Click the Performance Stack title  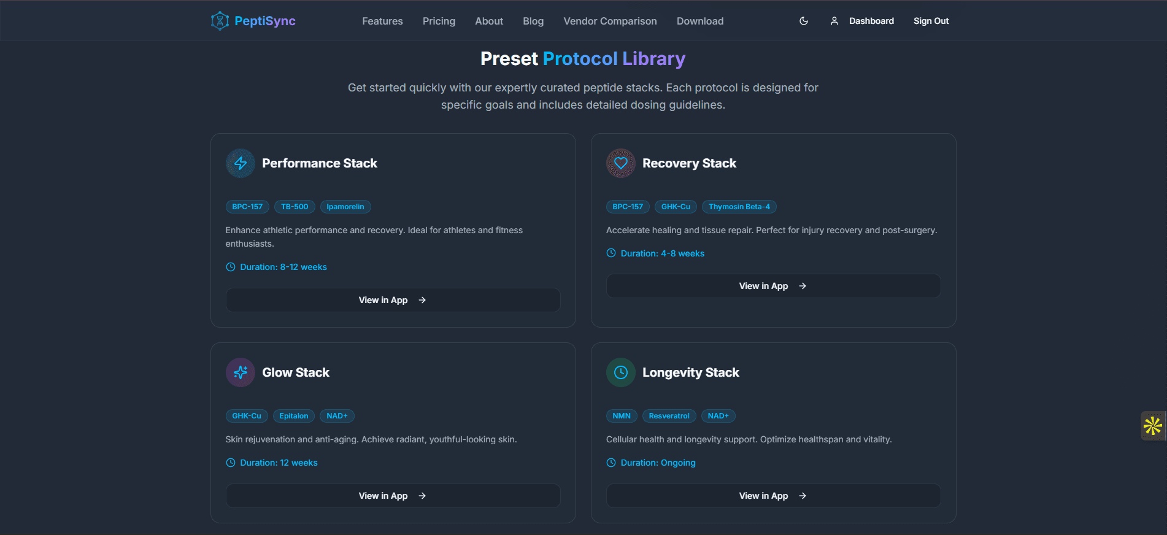pyautogui.click(x=320, y=163)
